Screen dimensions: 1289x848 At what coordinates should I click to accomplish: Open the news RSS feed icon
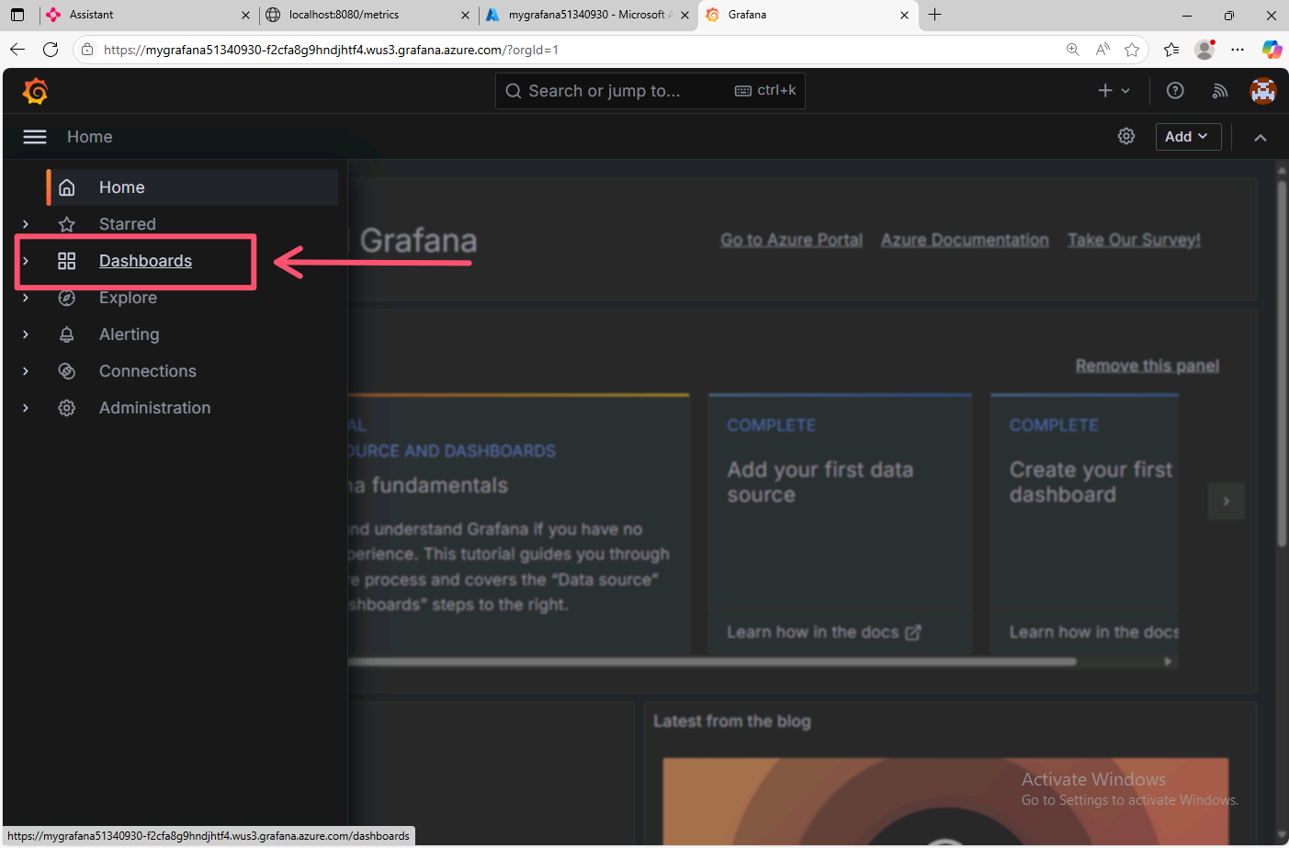click(1219, 90)
